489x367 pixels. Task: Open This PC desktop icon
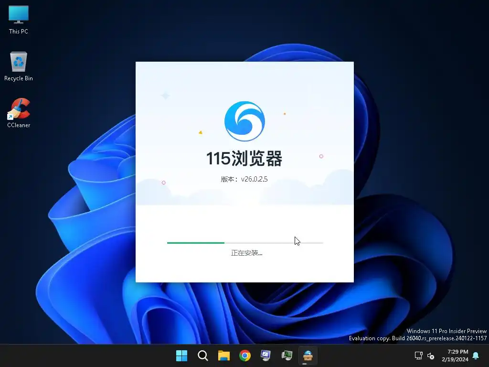point(19,19)
